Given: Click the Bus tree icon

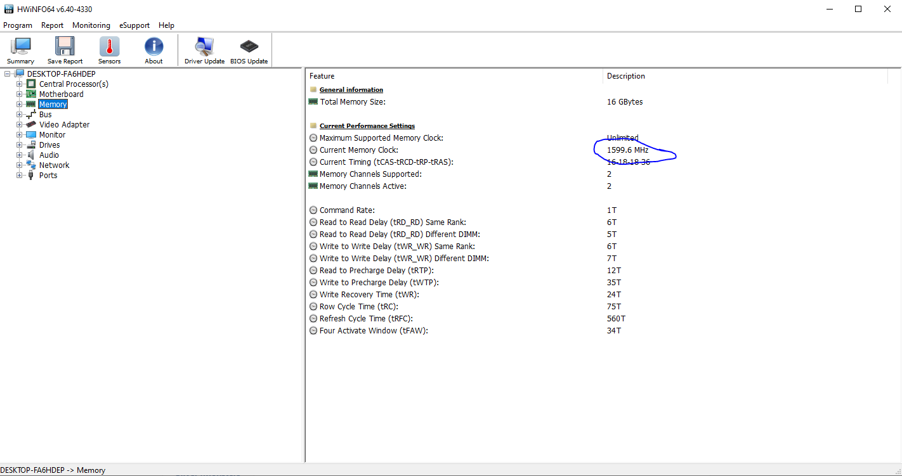Looking at the screenshot, I should point(31,114).
